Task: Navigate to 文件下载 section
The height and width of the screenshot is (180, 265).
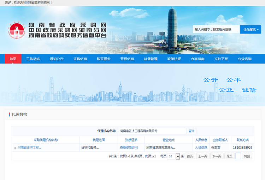Action: click(221, 59)
